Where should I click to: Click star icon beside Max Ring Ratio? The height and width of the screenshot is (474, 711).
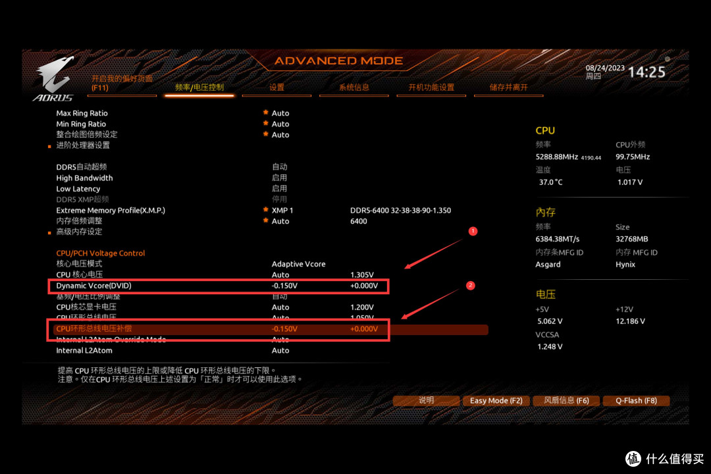coord(266,112)
